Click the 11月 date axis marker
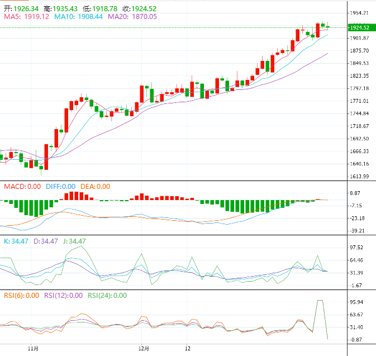This screenshot has width=376, height=356. [x=33, y=349]
